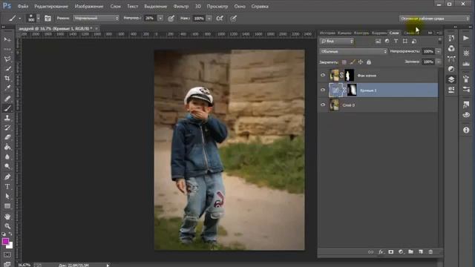The image size is (475, 267).
Task: Click create new layer icon
Action: point(421,252)
